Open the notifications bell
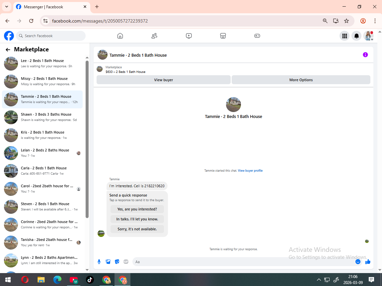The width and height of the screenshot is (382, 286). [x=356, y=36]
